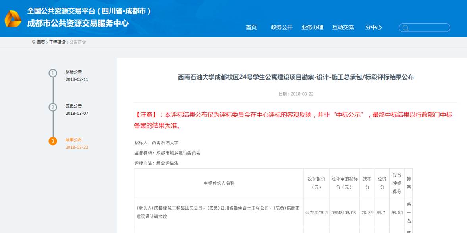Click the orange platform logo icon
The height and width of the screenshot is (233, 467).
[13, 19]
